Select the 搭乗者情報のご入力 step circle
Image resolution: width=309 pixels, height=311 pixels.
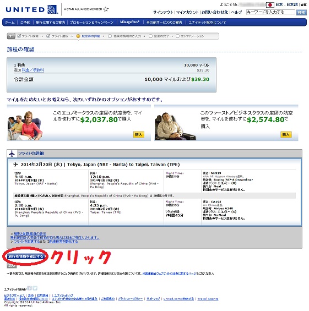click(110, 36)
